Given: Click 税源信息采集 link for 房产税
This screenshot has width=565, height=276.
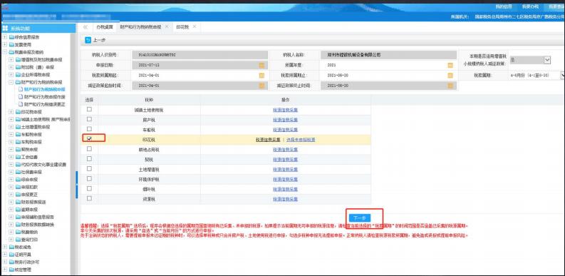Looking at the screenshot, I should pos(286,119).
